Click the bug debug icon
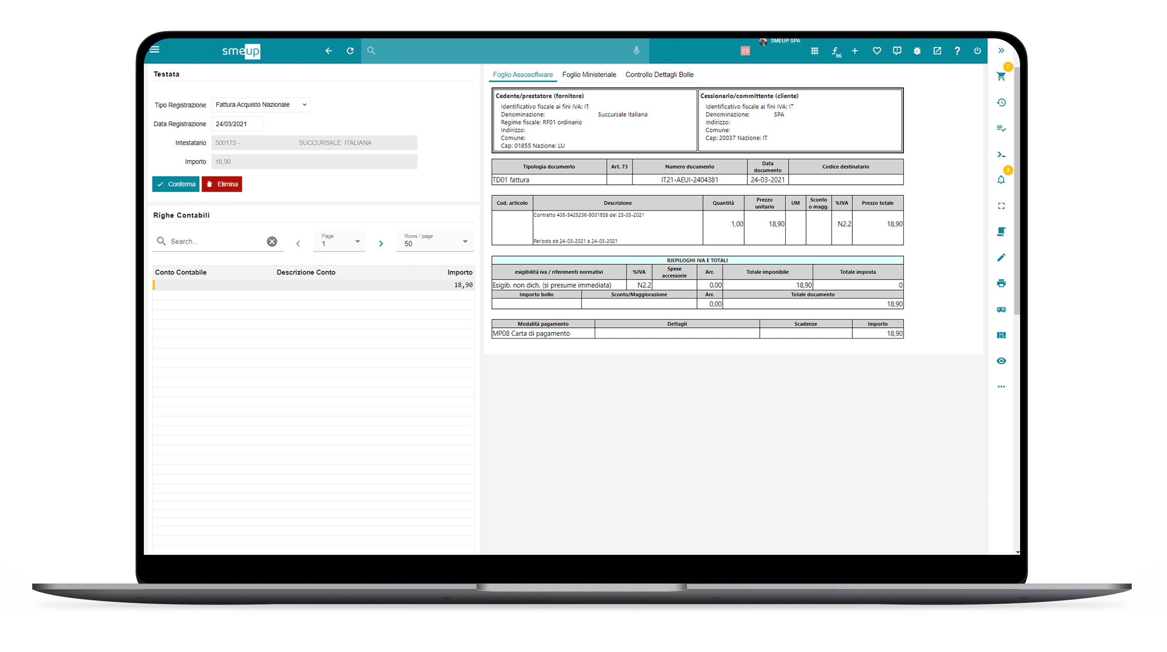The height and width of the screenshot is (652, 1167). (917, 51)
